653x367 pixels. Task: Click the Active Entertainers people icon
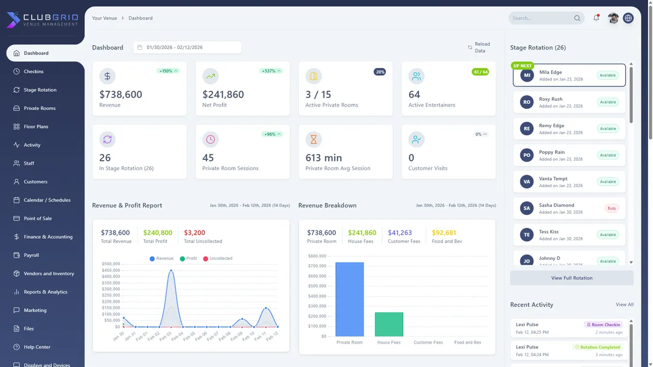click(x=417, y=76)
